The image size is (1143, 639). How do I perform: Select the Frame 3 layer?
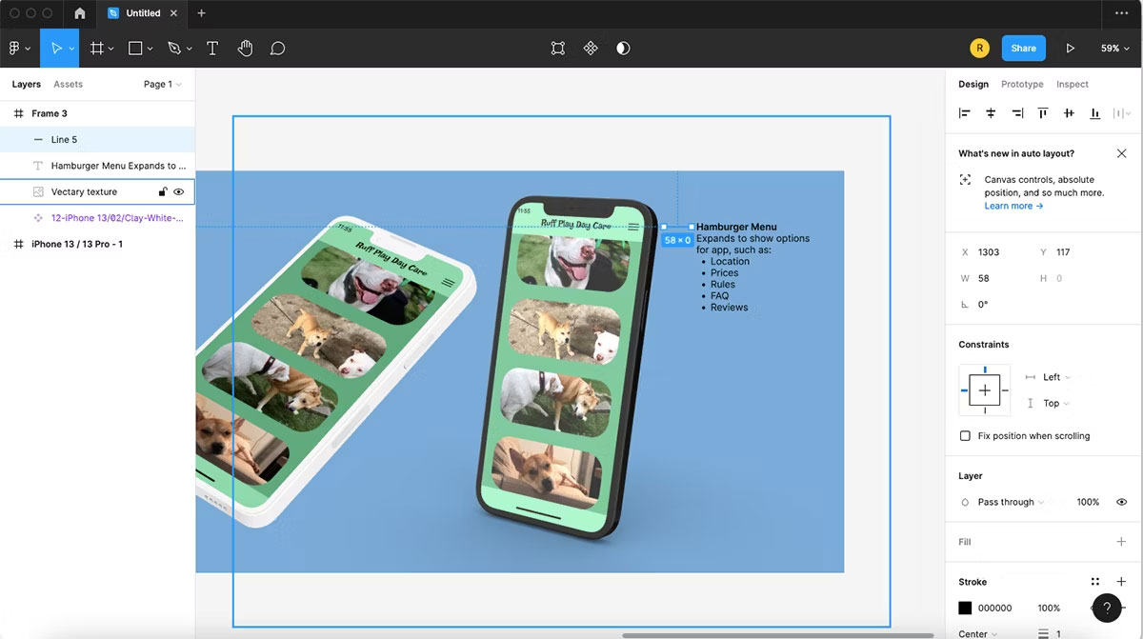coord(97,113)
